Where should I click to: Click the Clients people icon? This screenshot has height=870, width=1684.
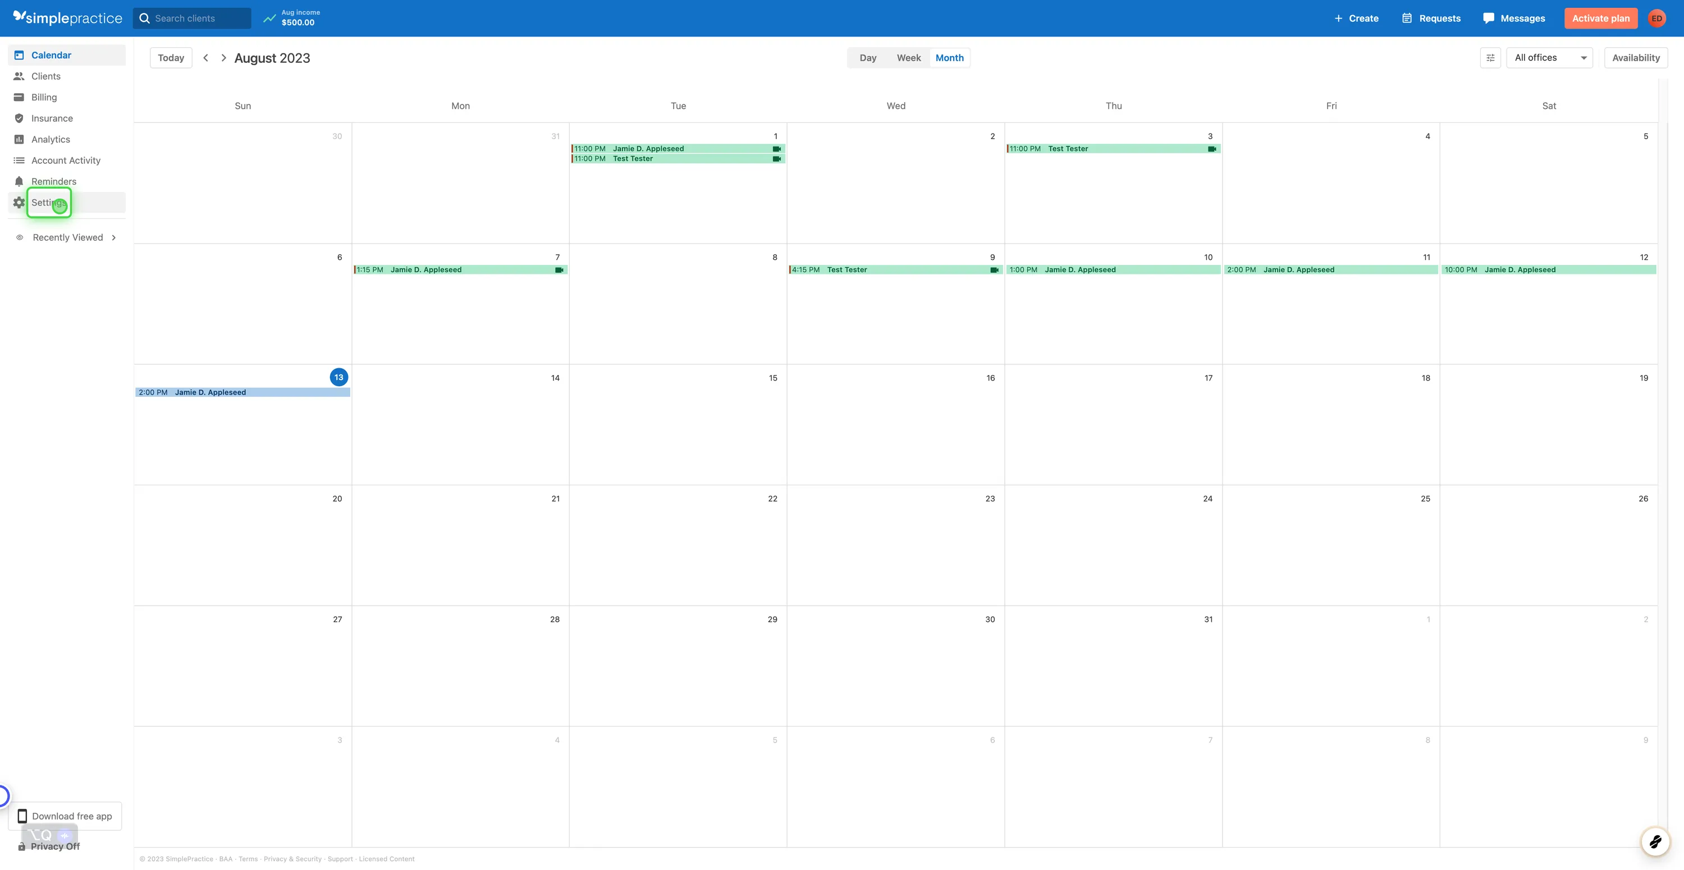[x=19, y=76]
